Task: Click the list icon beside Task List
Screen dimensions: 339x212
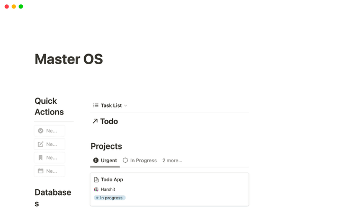Action: 96,105
